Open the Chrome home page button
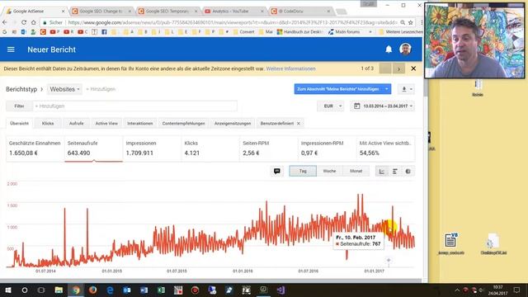Image resolution: width=528 pixels, height=297 pixels. pyautogui.click(x=33, y=22)
